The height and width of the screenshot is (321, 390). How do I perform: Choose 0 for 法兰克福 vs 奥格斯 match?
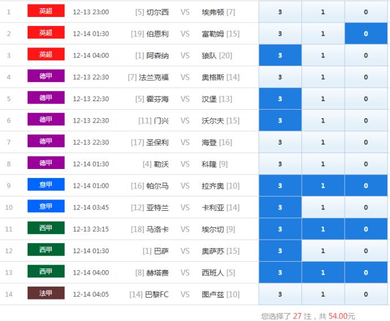click(366, 77)
